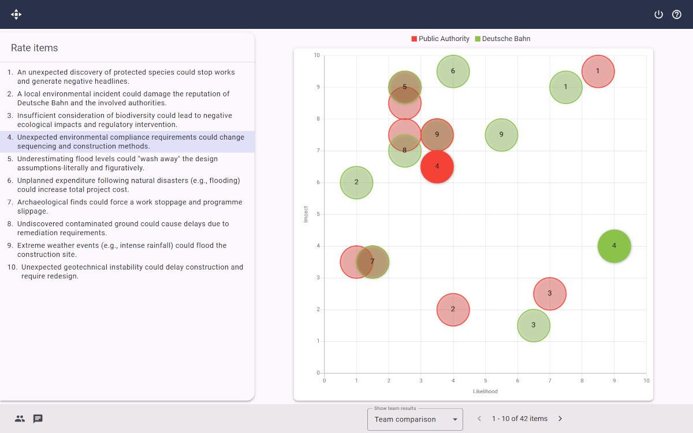Click green bubble labeled 7
The height and width of the screenshot is (433, 693).
(x=373, y=262)
